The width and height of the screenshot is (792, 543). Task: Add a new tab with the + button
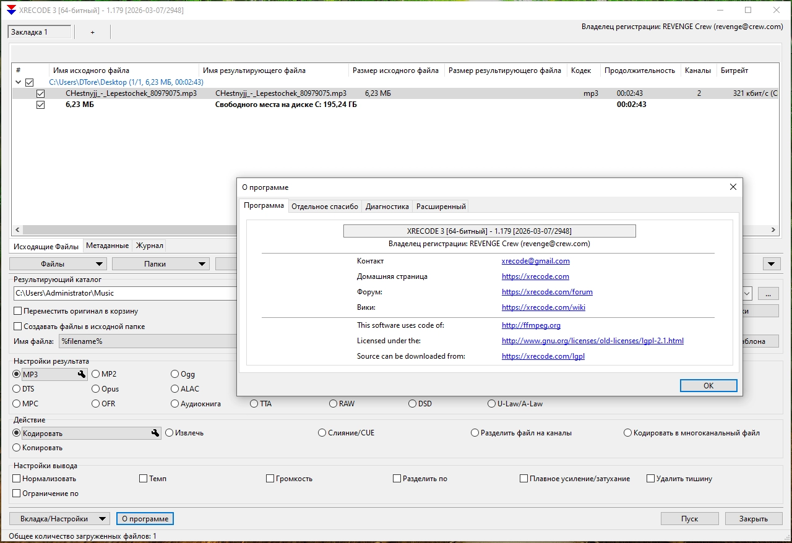(x=92, y=32)
